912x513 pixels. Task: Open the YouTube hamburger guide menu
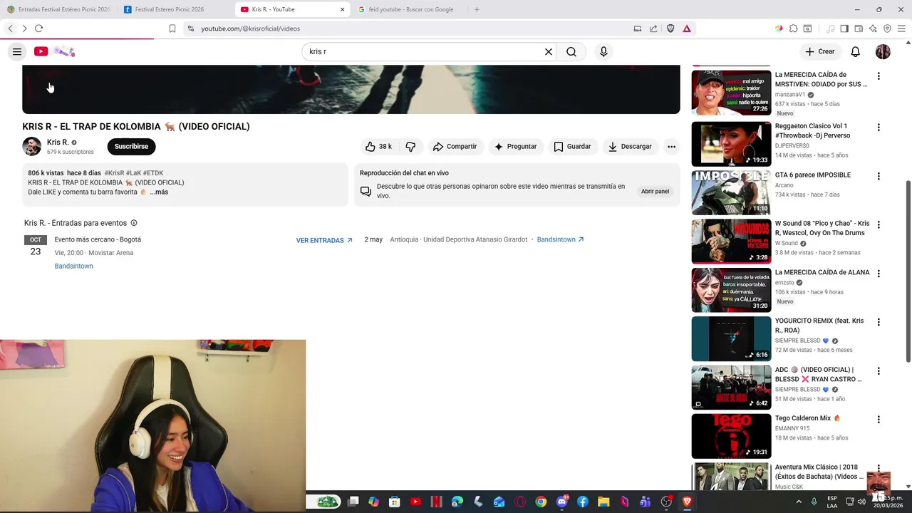[17, 51]
